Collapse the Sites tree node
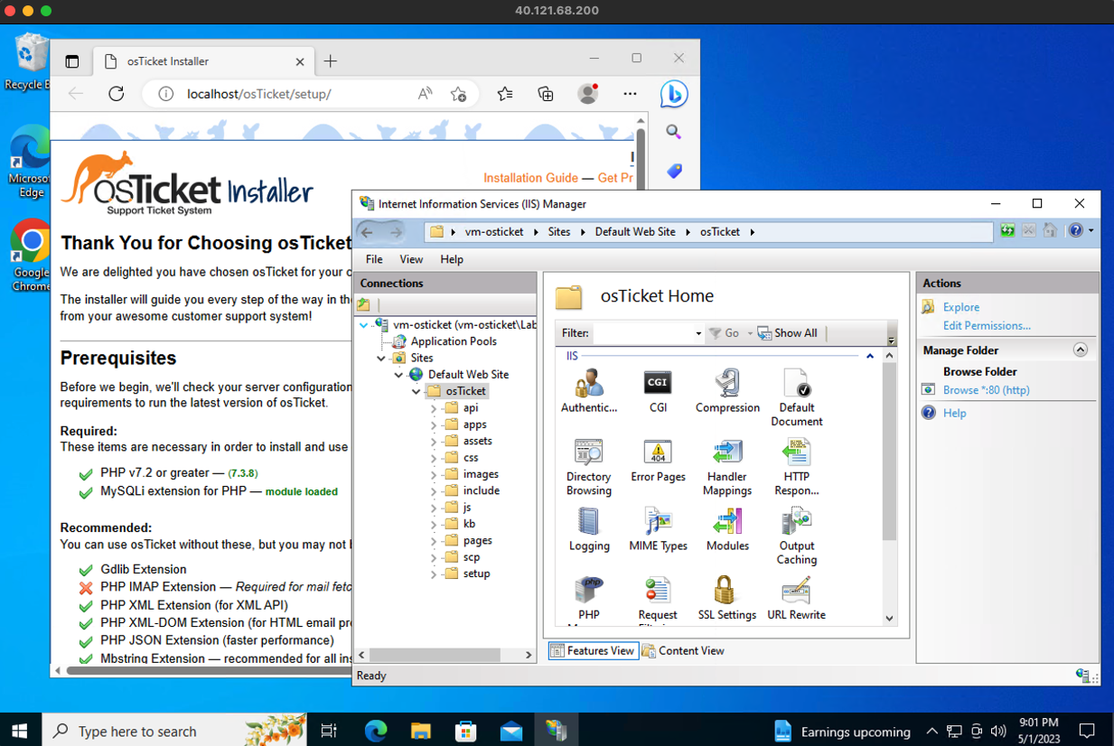The image size is (1114, 746). 381,359
